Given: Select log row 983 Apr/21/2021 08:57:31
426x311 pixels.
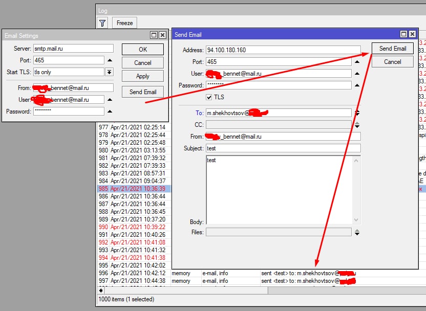Looking at the screenshot, I should [134, 173].
